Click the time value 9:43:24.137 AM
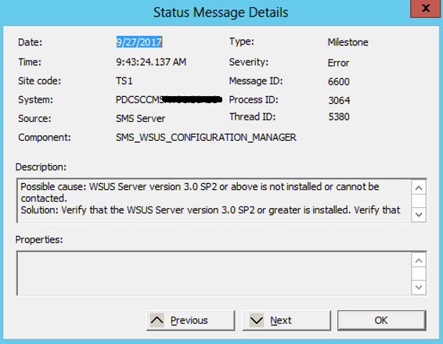 coord(151,62)
